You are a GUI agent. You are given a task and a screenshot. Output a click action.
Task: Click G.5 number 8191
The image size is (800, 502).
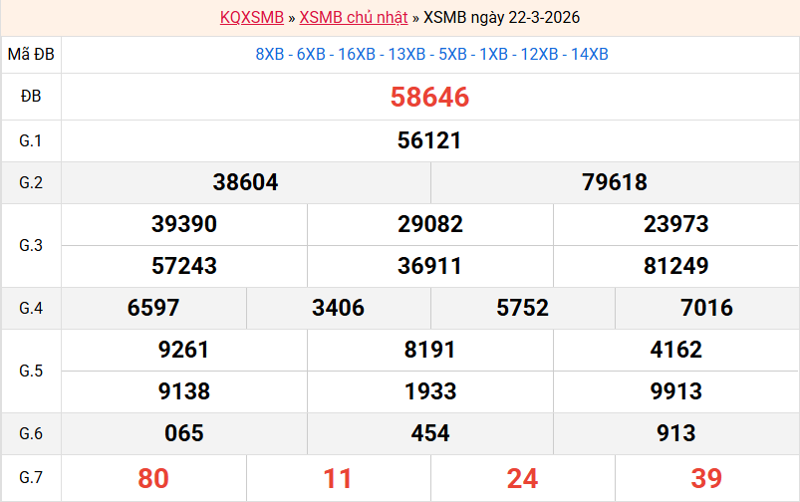pos(429,350)
